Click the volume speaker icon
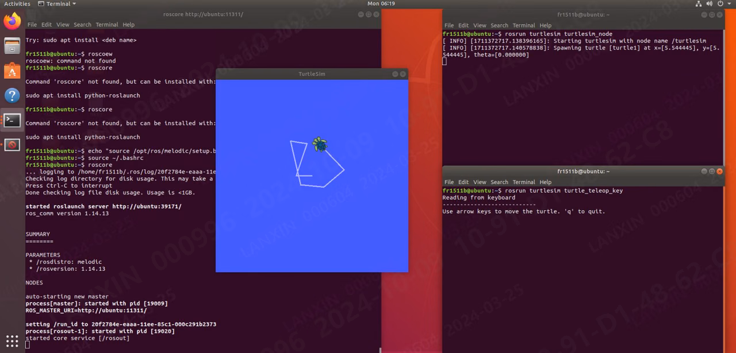 coord(711,3)
